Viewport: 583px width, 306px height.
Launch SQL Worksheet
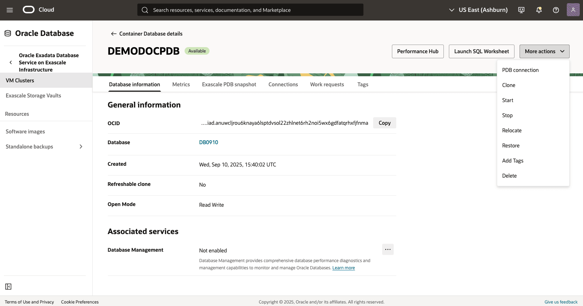tap(482, 51)
